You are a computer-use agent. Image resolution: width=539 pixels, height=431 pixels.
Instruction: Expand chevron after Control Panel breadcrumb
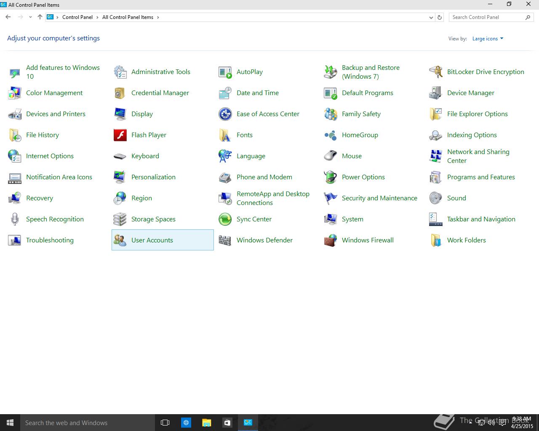(97, 17)
